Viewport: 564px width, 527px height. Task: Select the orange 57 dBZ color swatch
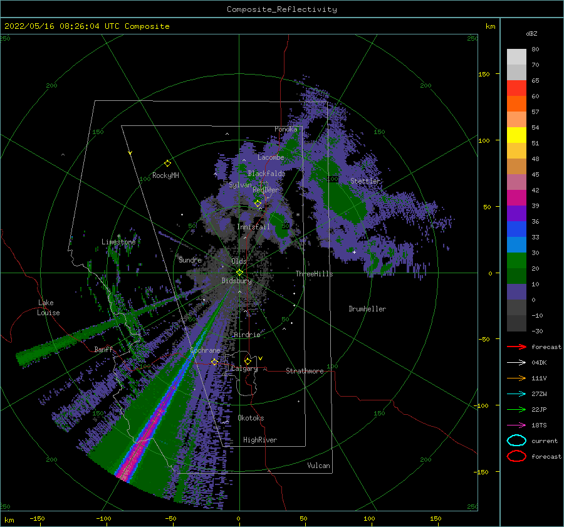[x=516, y=103]
